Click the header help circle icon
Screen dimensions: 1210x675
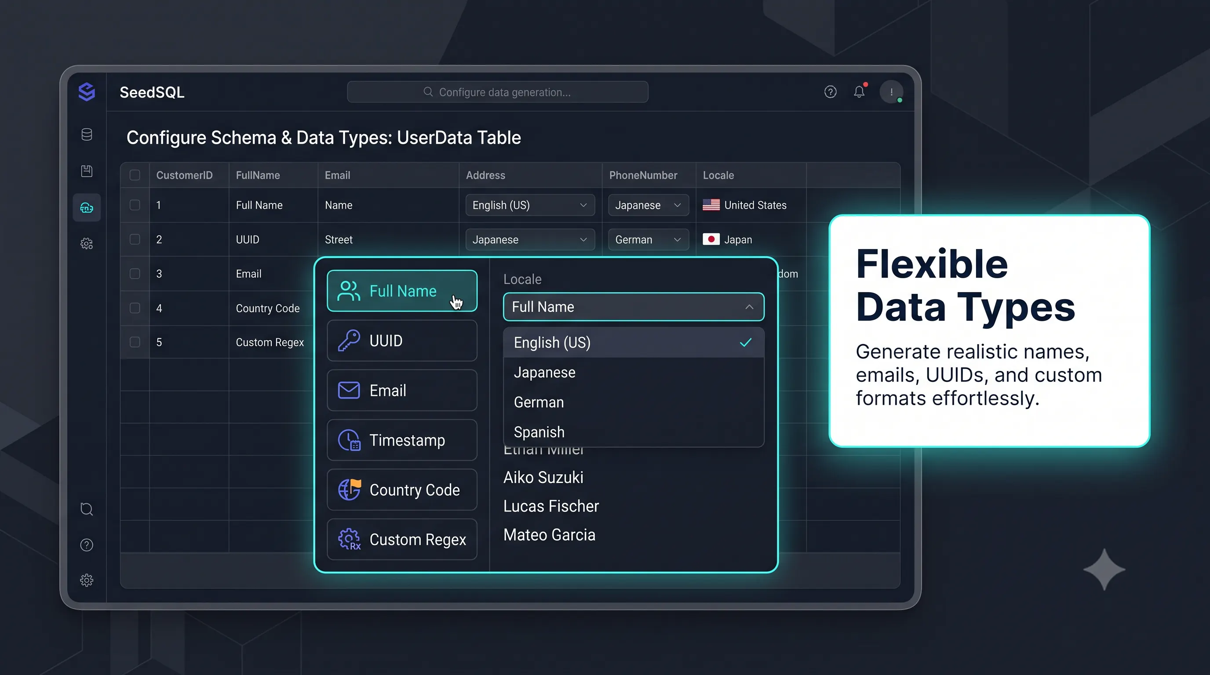point(831,92)
